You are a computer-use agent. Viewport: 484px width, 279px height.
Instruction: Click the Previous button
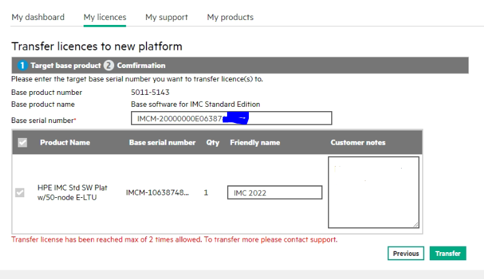[x=405, y=253]
